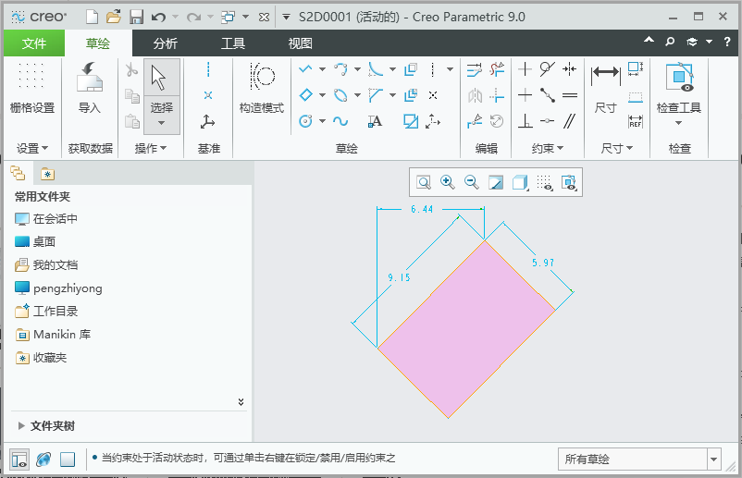Click the Rotate Resize edit tool
Viewport: 742px width, 478px height.
[x=497, y=121]
